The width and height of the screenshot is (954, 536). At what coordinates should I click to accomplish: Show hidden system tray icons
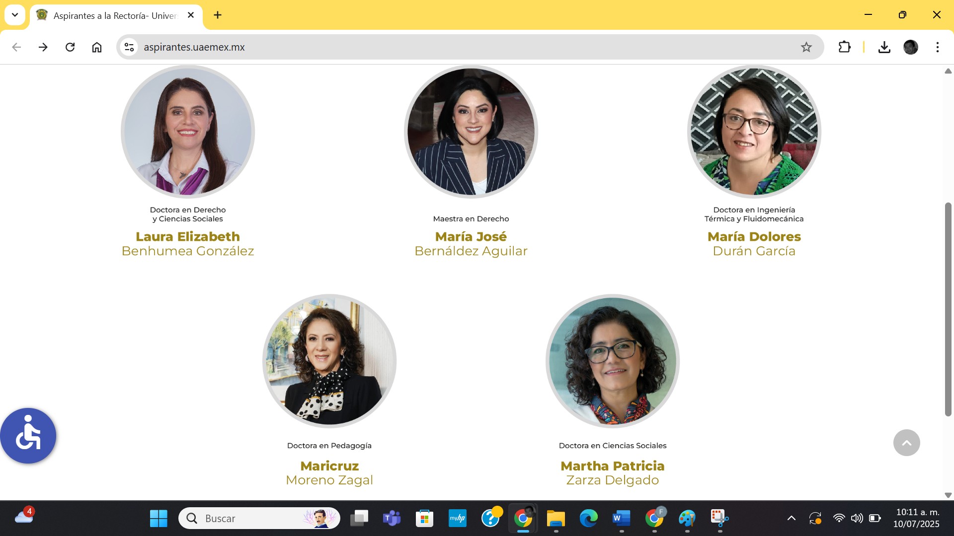[x=791, y=518]
